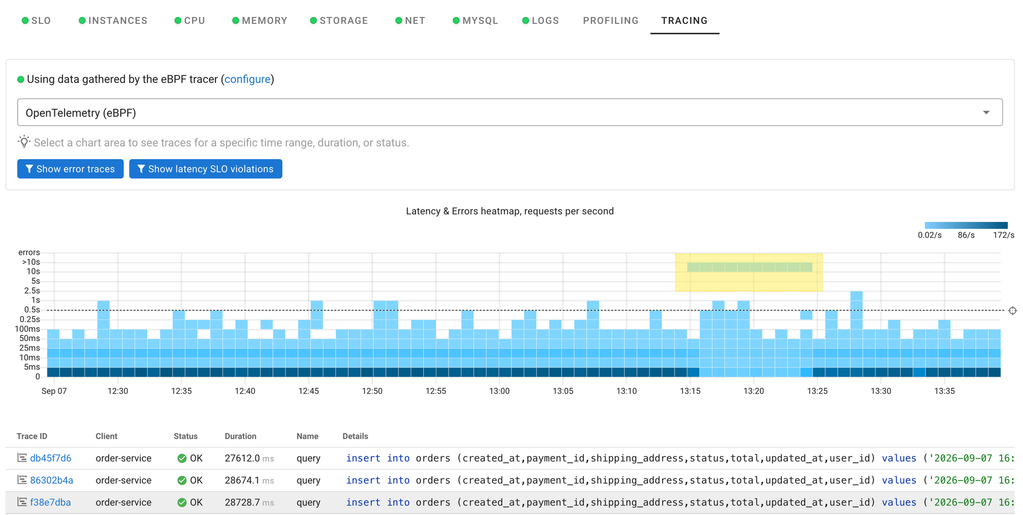Click the filter icon on latency SLO violations
Image resolution: width=1023 pixels, height=515 pixels.
click(141, 169)
